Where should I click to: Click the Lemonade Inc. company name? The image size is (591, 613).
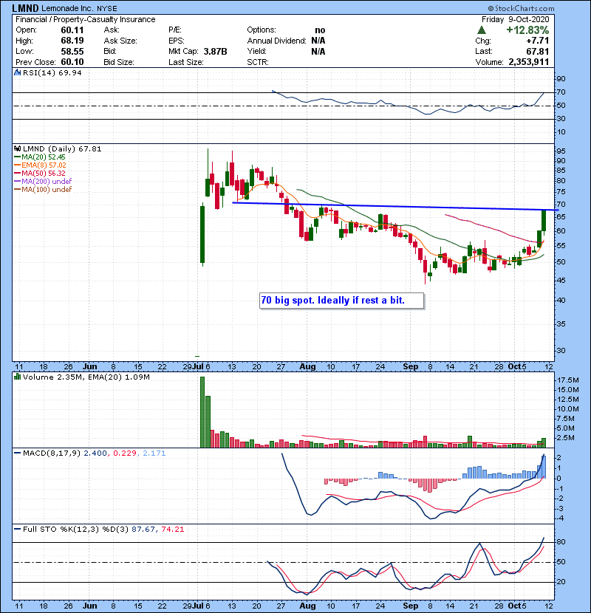(x=67, y=8)
